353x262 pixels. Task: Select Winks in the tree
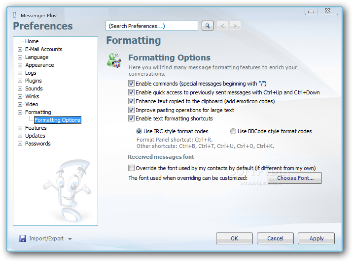(32, 96)
